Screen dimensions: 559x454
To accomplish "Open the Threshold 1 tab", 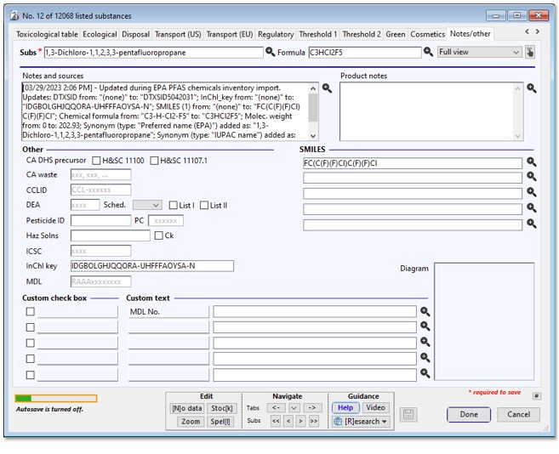I will pyautogui.click(x=317, y=34).
